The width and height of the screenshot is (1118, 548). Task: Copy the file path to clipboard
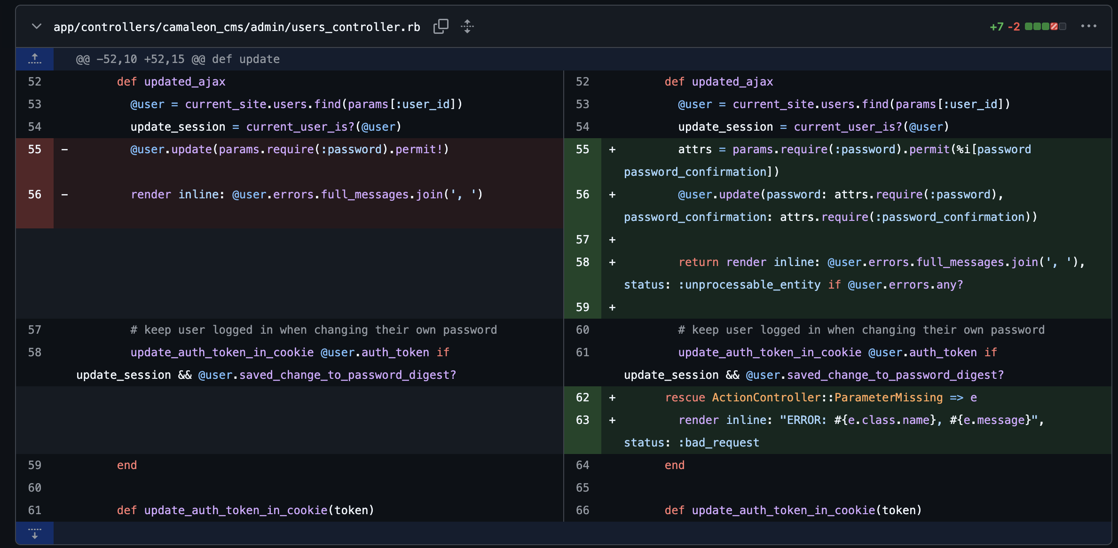pyautogui.click(x=441, y=27)
